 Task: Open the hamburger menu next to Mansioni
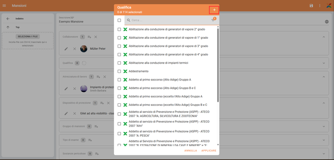point(4,5)
